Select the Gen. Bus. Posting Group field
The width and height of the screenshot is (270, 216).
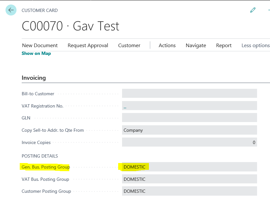(189, 167)
